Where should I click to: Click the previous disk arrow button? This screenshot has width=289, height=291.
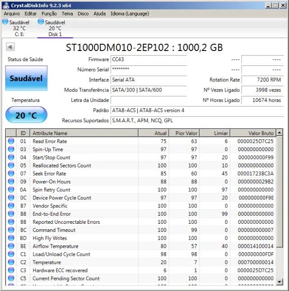tap(10, 47)
